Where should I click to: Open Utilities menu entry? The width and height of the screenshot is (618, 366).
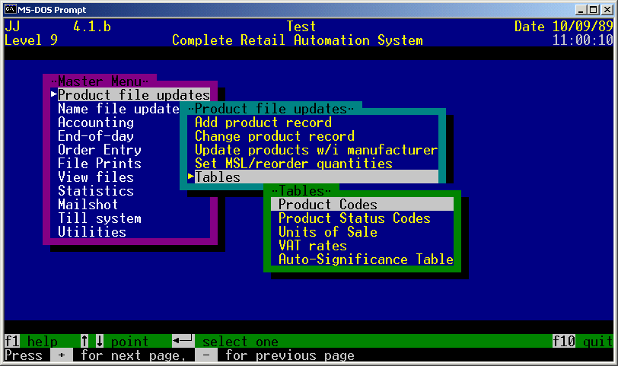click(91, 232)
